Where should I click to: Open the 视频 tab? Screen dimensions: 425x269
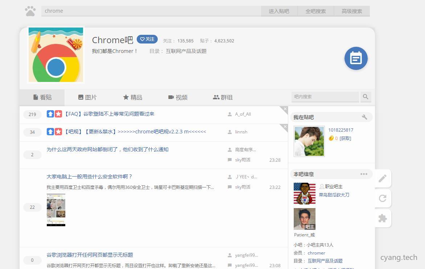tap(178, 97)
